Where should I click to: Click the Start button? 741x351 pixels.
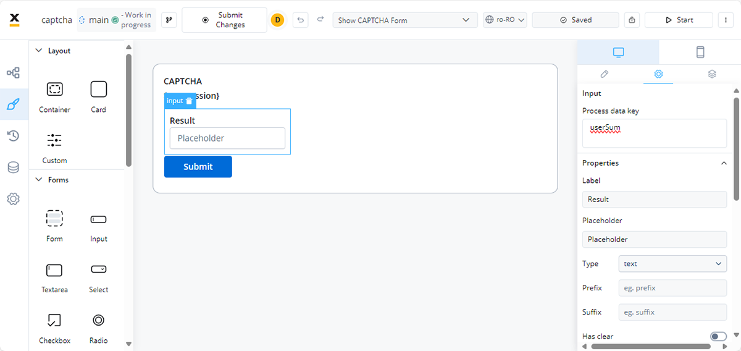click(679, 20)
